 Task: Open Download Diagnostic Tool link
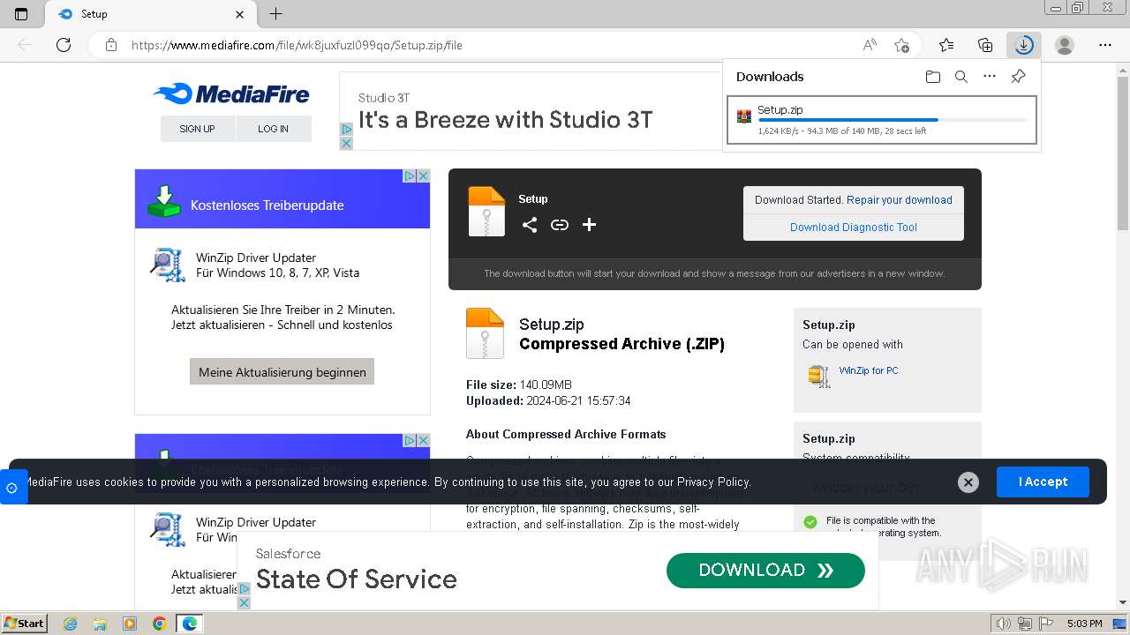click(x=854, y=228)
